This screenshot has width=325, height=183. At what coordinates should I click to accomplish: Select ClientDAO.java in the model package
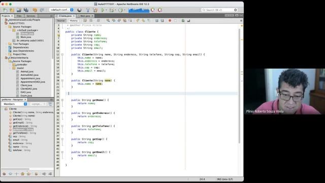coord(28,88)
